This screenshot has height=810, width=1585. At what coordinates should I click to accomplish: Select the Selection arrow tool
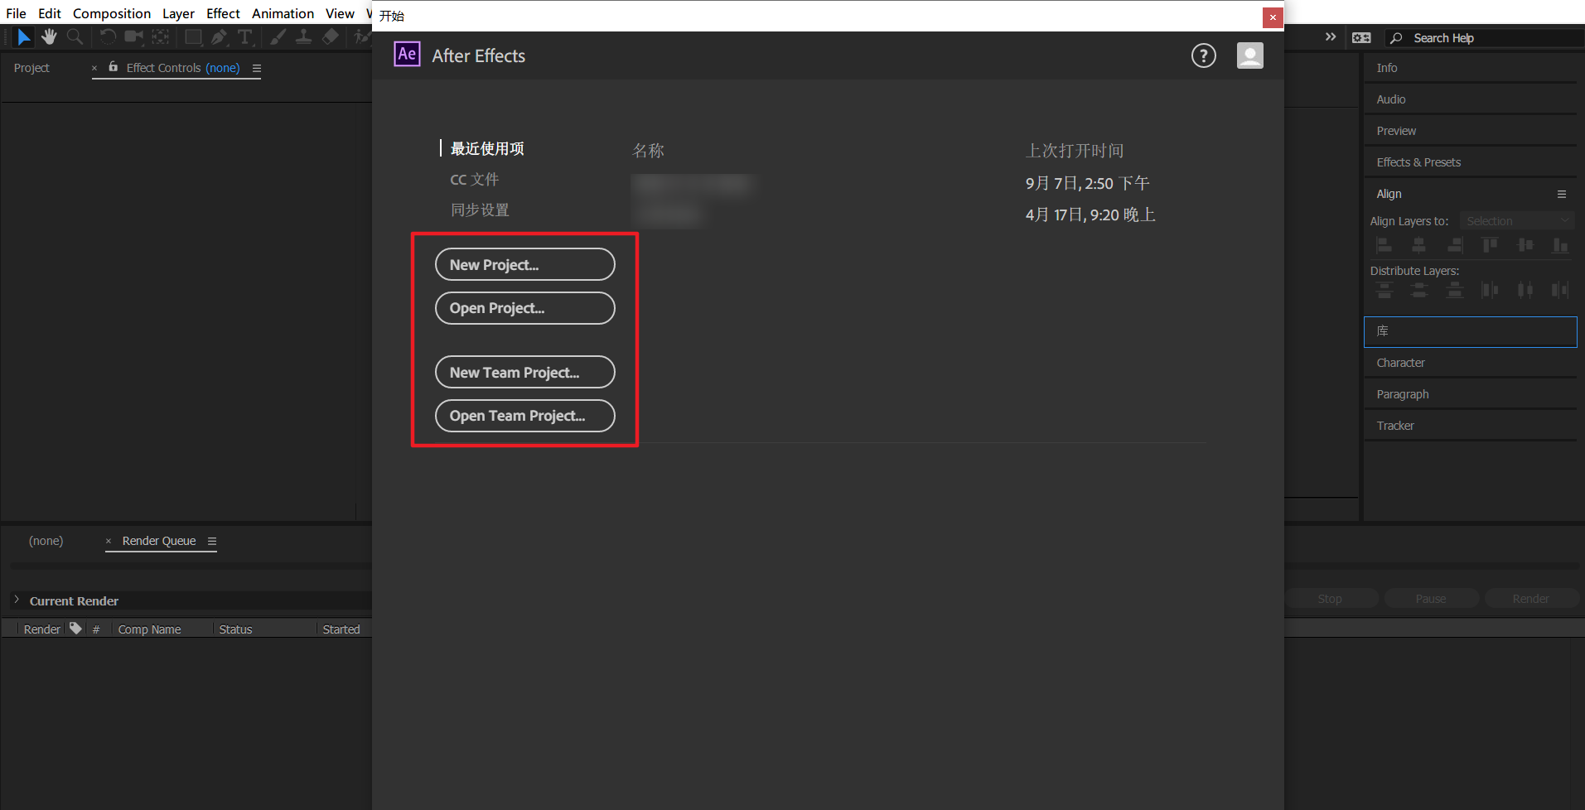pyautogui.click(x=24, y=37)
